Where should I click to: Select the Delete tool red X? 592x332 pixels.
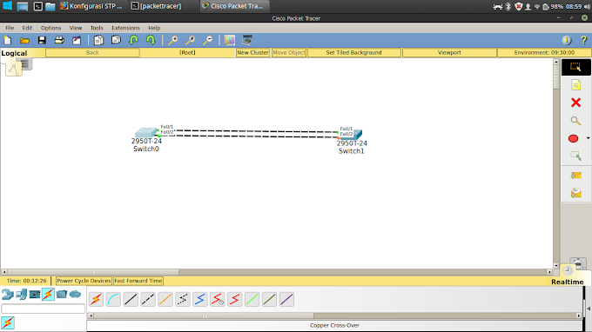(x=575, y=103)
